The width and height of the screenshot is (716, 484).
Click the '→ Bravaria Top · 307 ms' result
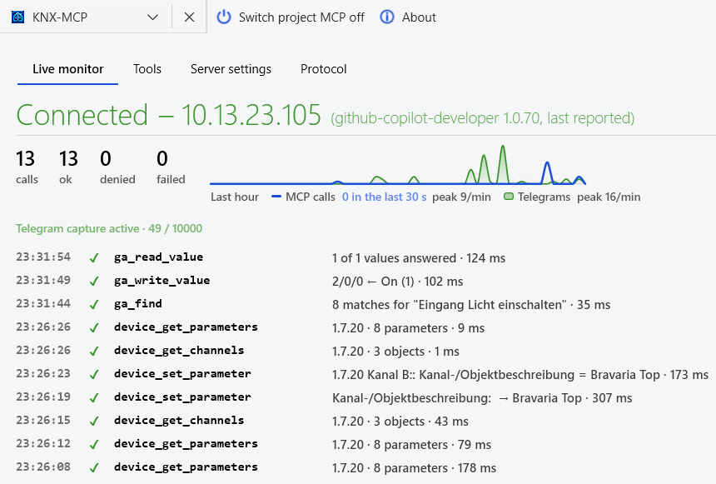(x=482, y=398)
